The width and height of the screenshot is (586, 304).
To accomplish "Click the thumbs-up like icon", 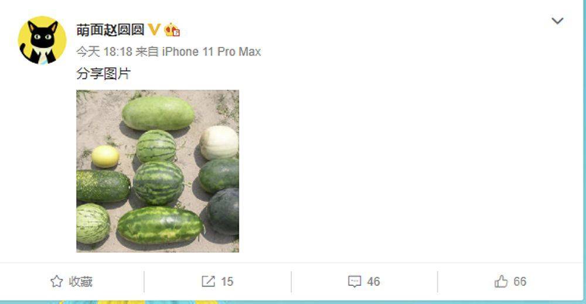I will (x=501, y=281).
